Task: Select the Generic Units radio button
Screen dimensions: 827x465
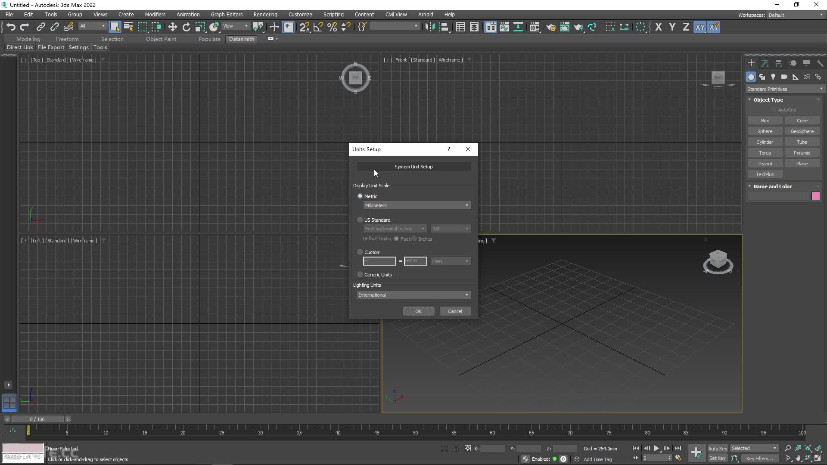Action: click(360, 274)
